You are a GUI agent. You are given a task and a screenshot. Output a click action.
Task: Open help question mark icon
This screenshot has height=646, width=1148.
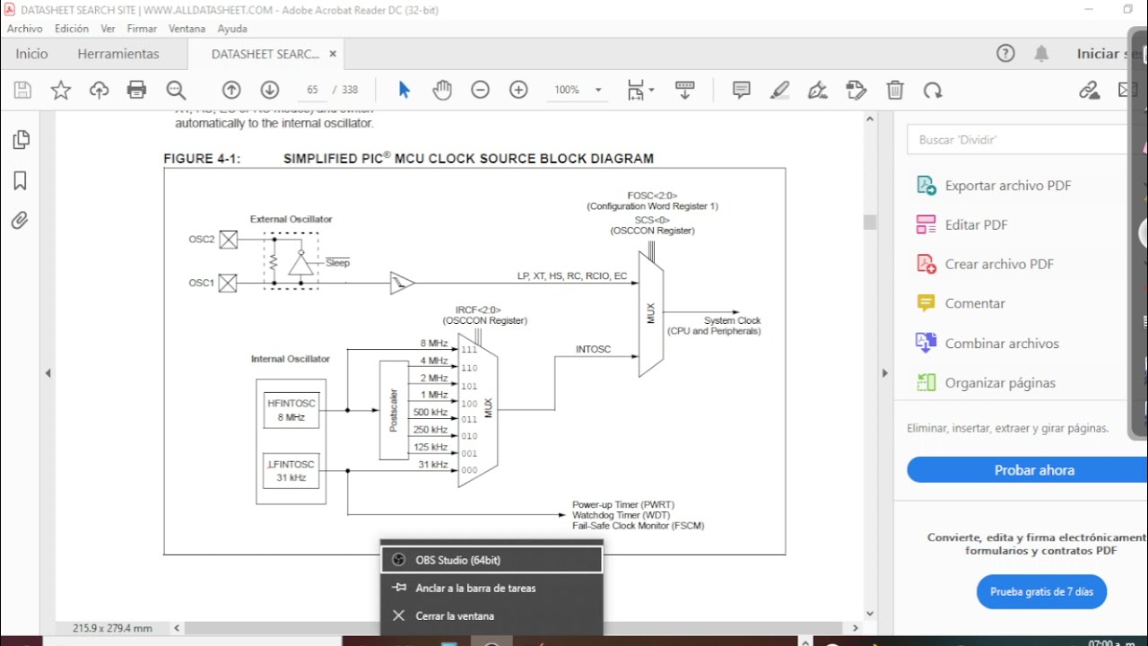1005,54
